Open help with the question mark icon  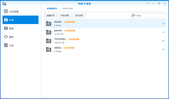[x=148, y=3]
